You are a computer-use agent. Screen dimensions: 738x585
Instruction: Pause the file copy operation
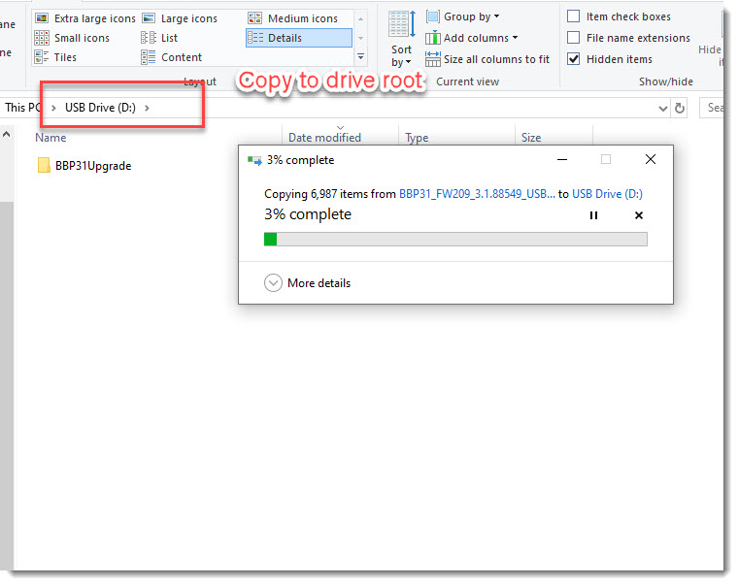(x=594, y=215)
